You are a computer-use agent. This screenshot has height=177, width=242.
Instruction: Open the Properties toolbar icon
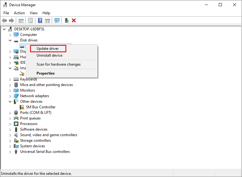click(30, 20)
